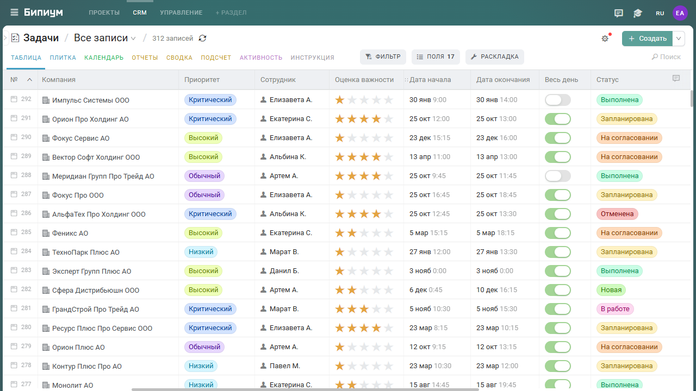
Task: Open the hamburger main menu
Action: 14,12
